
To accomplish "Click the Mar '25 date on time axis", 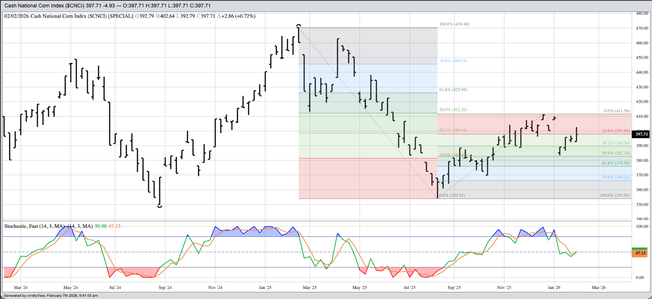I will point(309,287).
